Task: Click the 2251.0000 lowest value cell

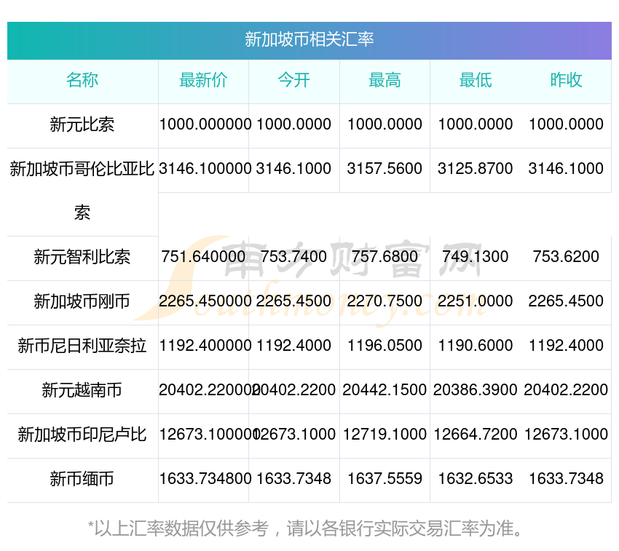Action: click(x=476, y=301)
